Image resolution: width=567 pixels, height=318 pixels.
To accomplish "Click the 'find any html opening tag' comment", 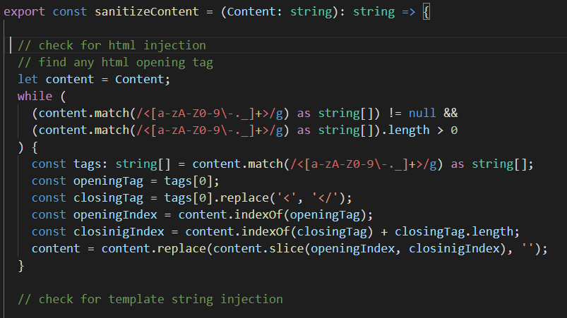I will tap(115, 63).
